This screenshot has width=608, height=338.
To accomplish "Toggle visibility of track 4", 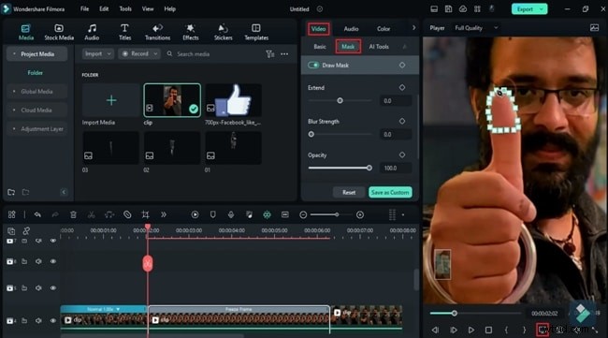I will [53, 320].
